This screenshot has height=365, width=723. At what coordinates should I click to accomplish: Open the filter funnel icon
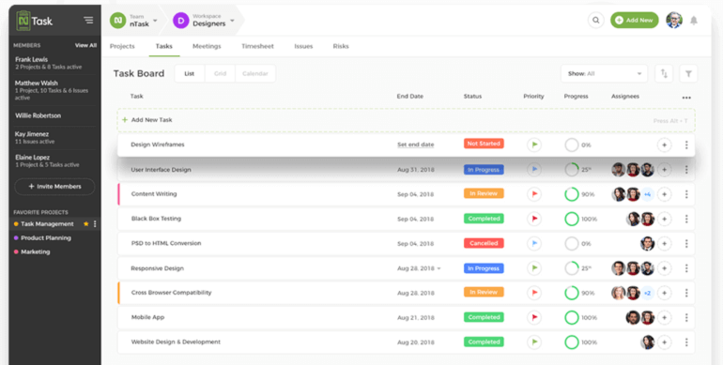tap(688, 74)
